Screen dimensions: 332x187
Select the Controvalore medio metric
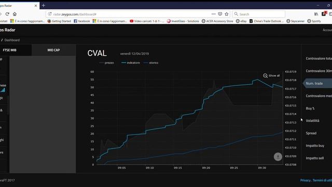(x=319, y=96)
